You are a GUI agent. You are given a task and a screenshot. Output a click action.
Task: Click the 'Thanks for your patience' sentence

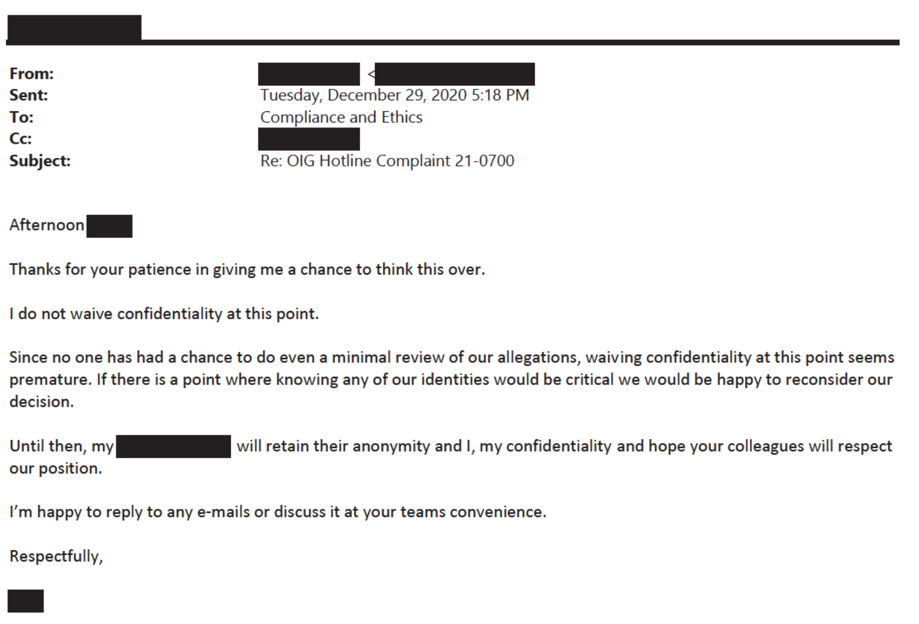pos(247,270)
